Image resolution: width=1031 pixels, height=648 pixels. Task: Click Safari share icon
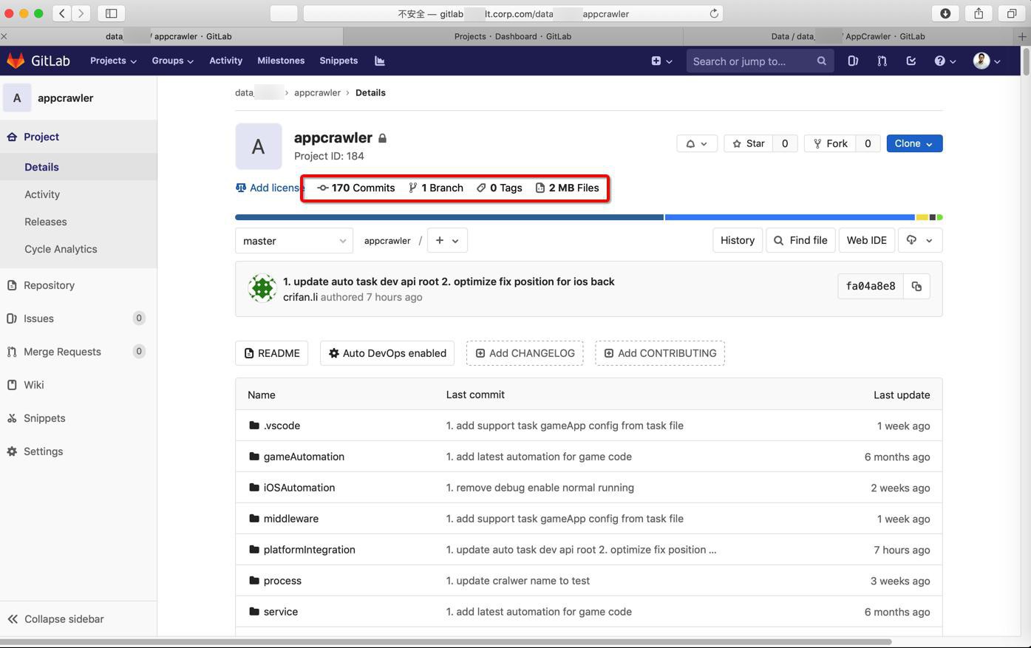coord(979,13)
